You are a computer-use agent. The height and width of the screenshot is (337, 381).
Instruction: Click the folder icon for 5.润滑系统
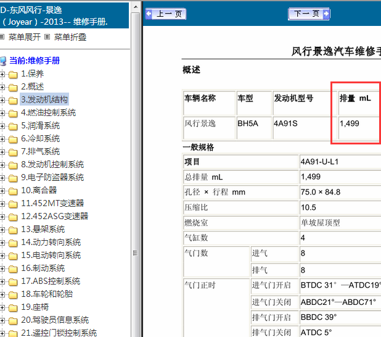click(13, 127)
